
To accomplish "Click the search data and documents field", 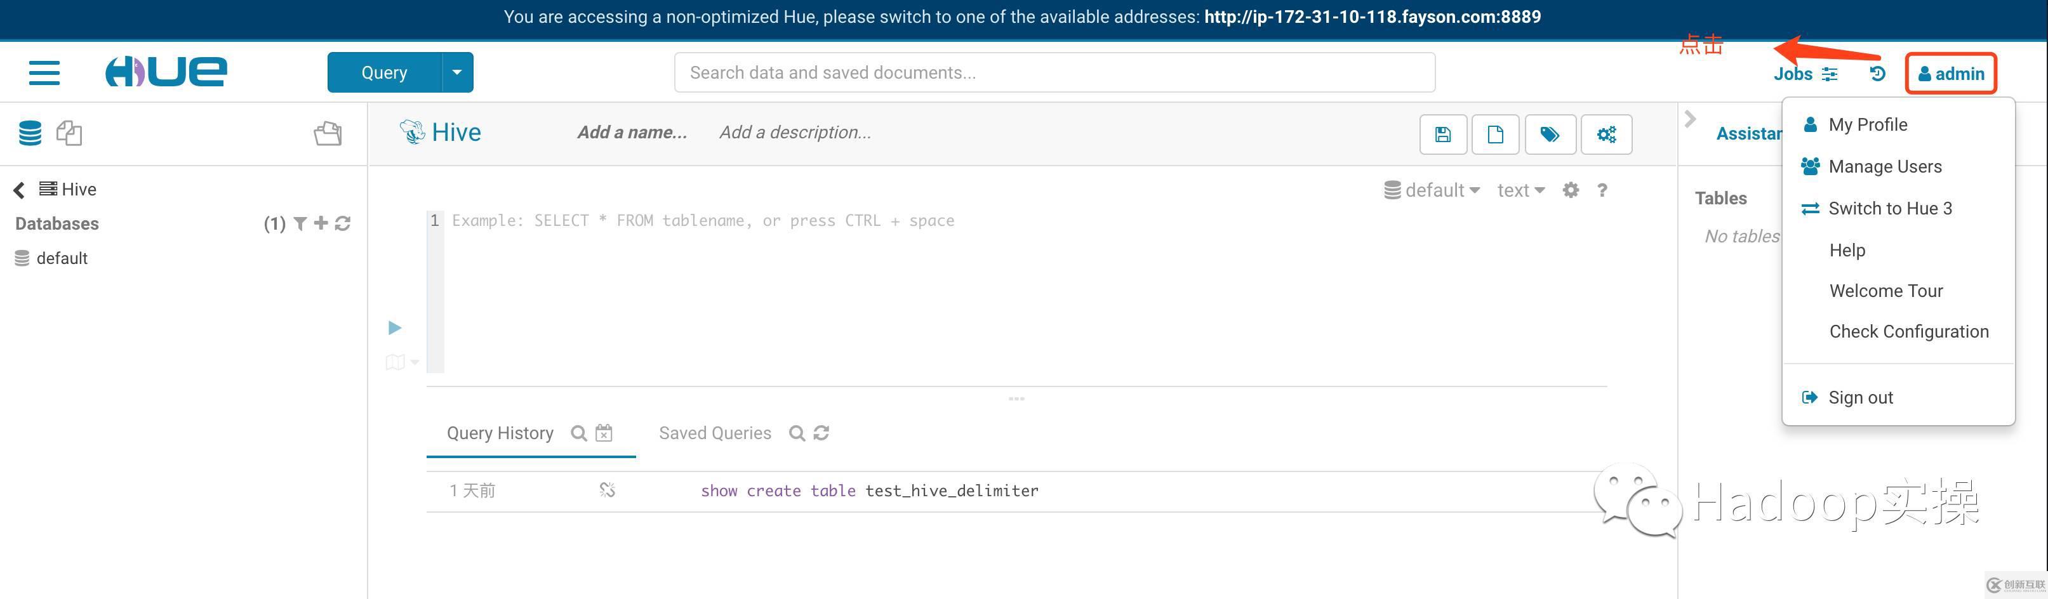I will pyautogui.click(x=1054, y=72).
